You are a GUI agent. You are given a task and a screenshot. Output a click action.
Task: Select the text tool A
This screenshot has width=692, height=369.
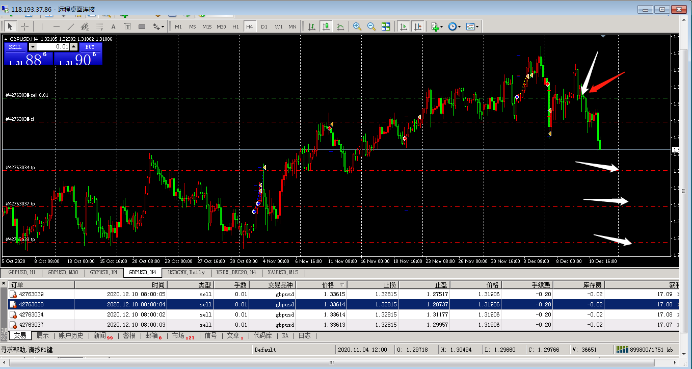tap(113, 27)
